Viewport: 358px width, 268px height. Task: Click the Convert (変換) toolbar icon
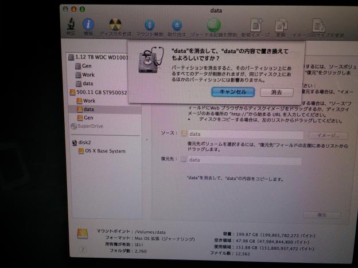coord(281,26)
